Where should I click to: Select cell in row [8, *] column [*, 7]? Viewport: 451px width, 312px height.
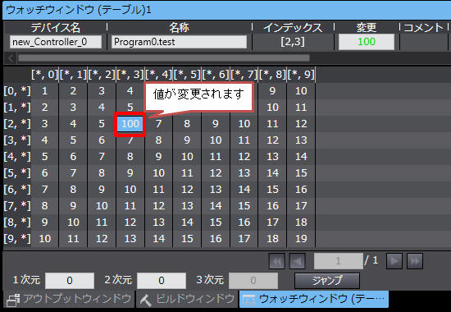coord(244,223)
